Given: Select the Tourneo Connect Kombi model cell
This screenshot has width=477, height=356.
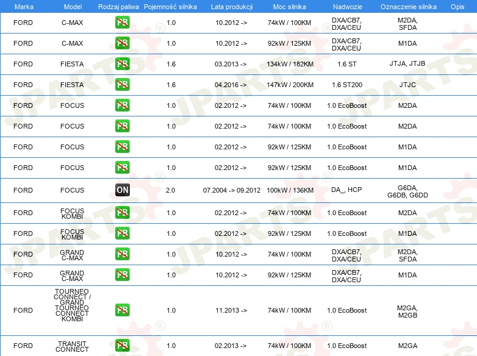Looking at the screenshot, I should point(72,305).
